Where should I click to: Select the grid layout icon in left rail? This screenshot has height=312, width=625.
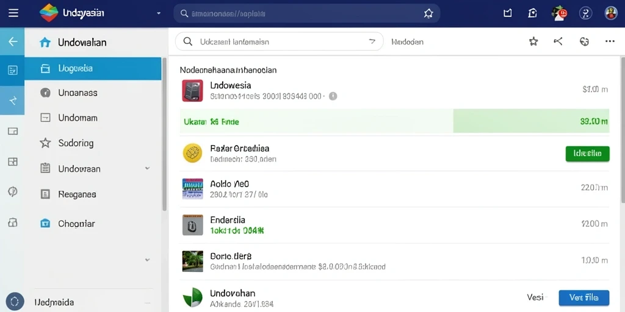(13, 161)
